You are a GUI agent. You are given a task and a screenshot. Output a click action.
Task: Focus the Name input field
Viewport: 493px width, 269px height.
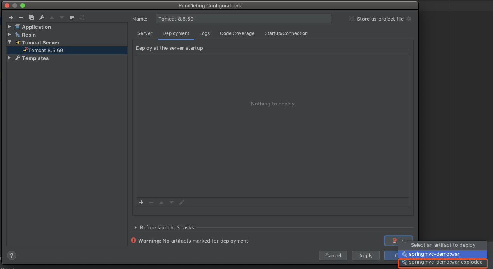pos(244,19)
